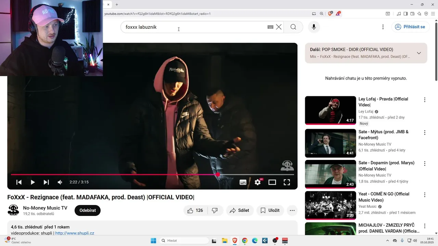Like the video (126)

pyautogui.click(x=195, y=210)
